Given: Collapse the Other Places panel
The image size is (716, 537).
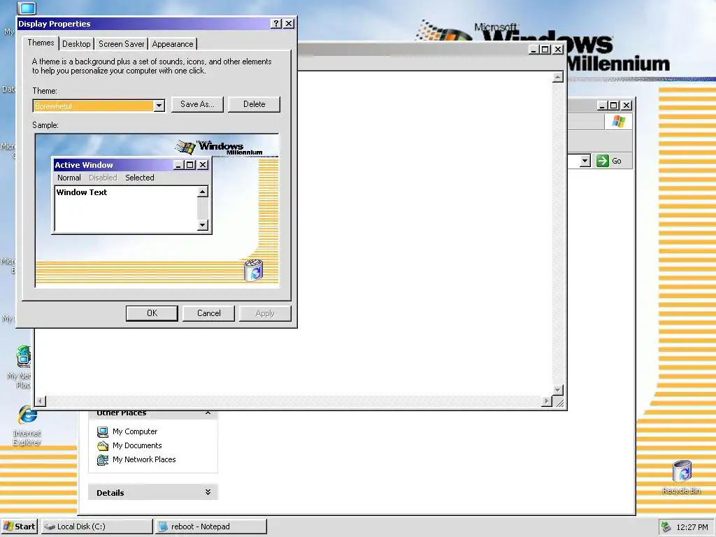Looking at the screenshot, I should point(208,413).
